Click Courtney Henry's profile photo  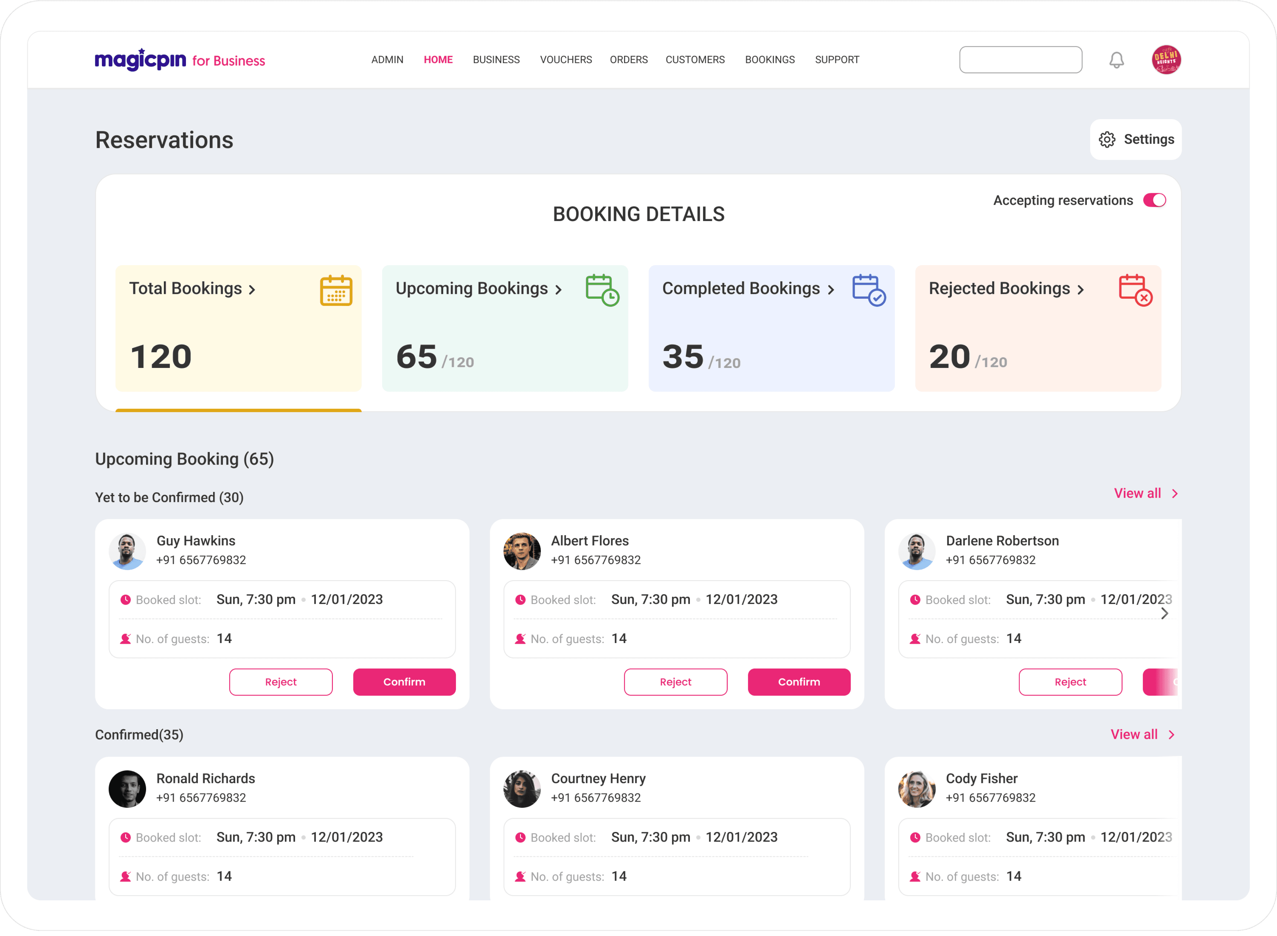(x=522, y=789)
